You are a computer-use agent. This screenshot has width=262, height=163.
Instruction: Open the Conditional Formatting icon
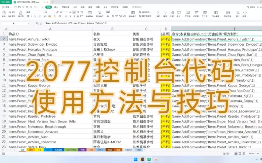(x=133, y=13)
